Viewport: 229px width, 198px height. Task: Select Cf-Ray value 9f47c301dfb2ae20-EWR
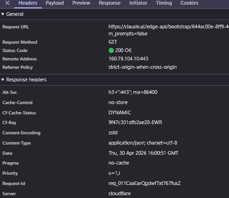tap(135, 122)
